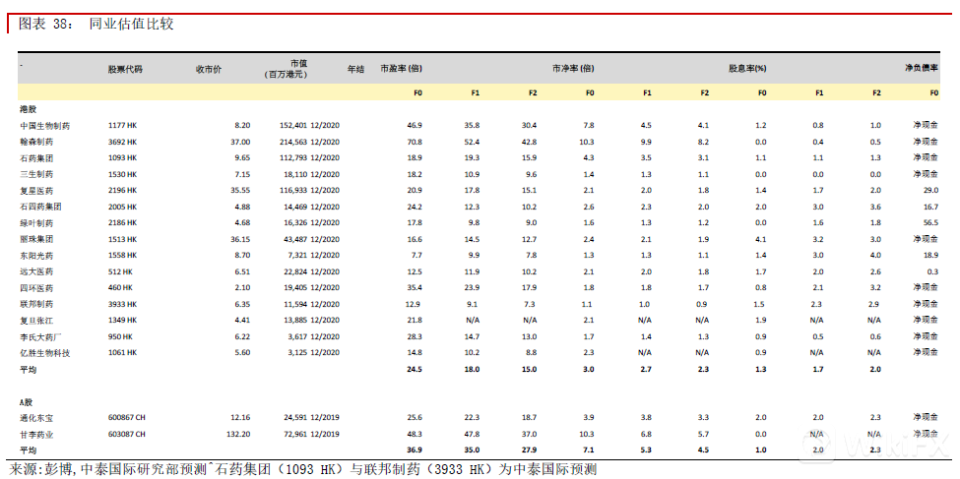The height and width of the screenshot is (479, 960).
Task: Select stock code 1530 HK
Action: 122,174
